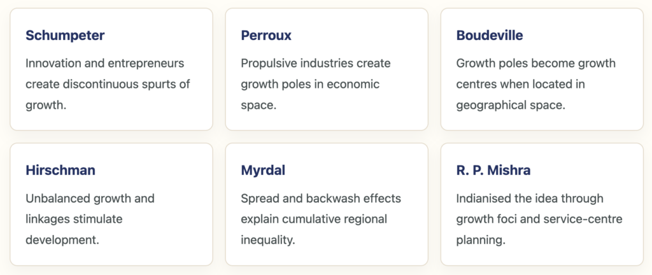This screenshot has width=652, height=275.
Task: Click 'create discontinuous spurts of' line
Action: point(108,84)
